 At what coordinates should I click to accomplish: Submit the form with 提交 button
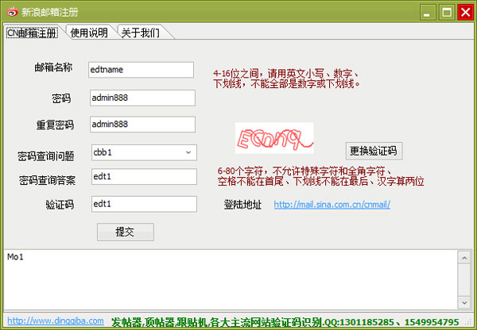(125, 232)
